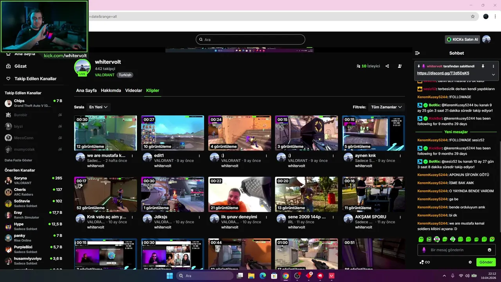Open Cheris ARC Raiders channel
The height and width of the screenshot is (282, 501).
click(x=33, y=192)
